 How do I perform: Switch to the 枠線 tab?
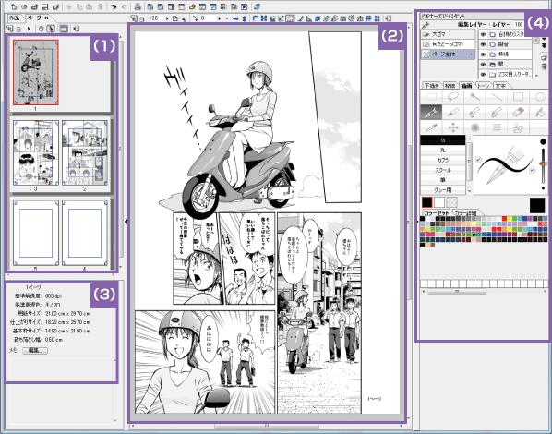[450, 85]
